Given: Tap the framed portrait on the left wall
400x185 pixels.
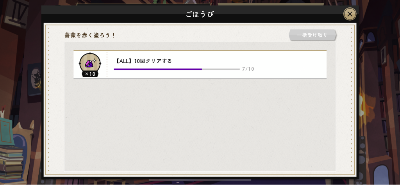Looking at the screenshot, I should coord(35,80).
